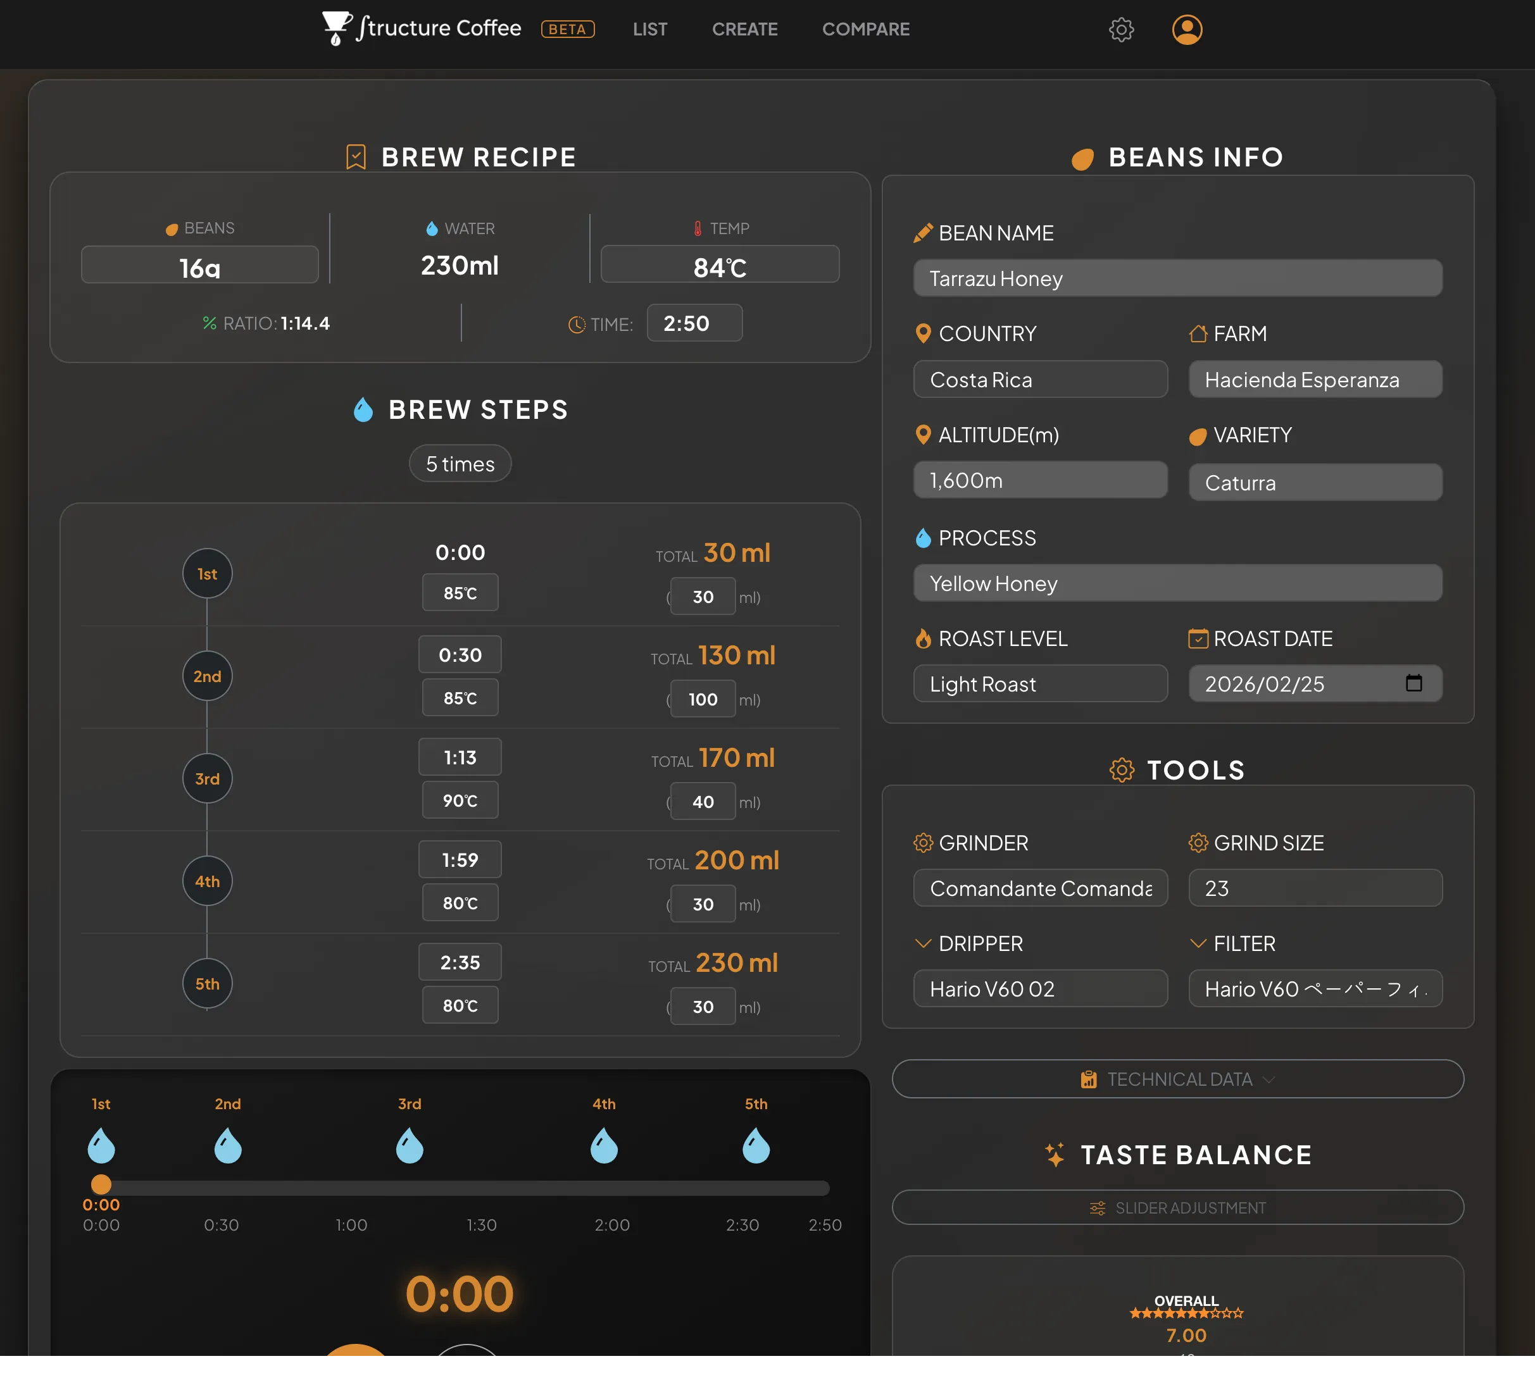Go to the LIST tab

coord(650,29)
